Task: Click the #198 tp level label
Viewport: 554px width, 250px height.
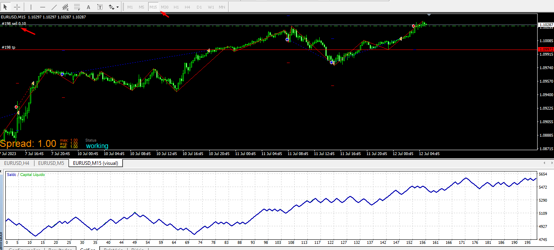Action: (9, 47)
